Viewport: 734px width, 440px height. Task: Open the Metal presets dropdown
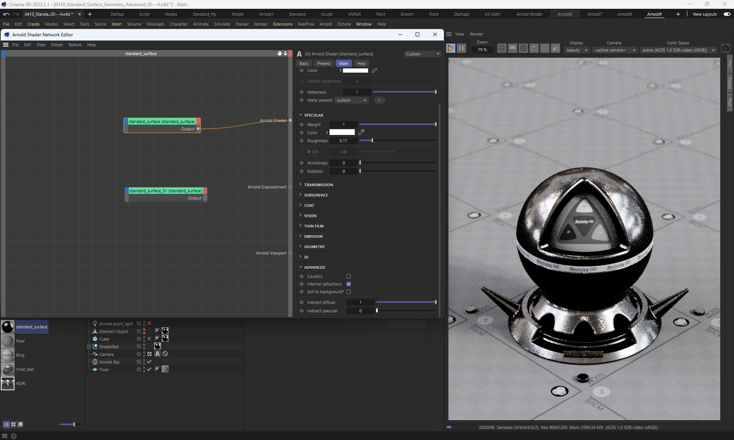[x=352, y=100]
